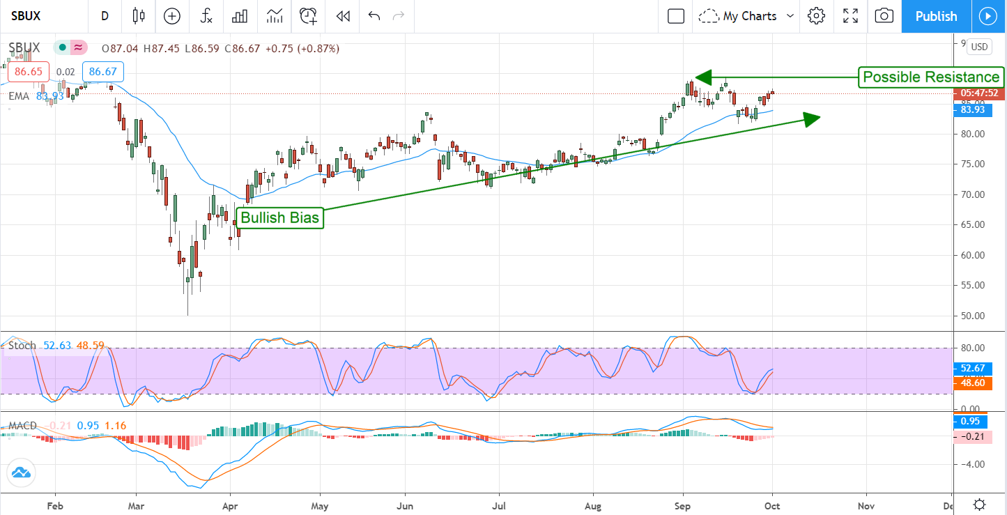Create an alert with the alarm clock icon
The height and width of the screenshot is (515, 1007).
coord(308,16)
